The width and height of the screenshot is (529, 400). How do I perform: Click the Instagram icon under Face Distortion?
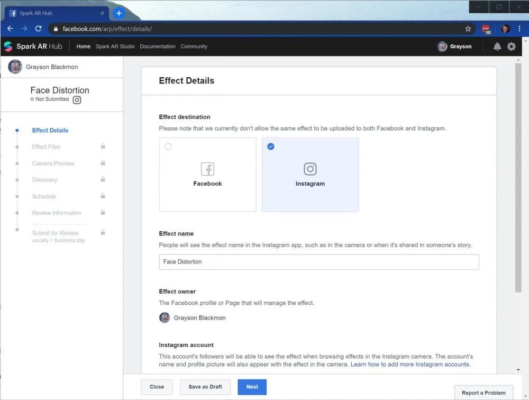tap(77, 99)
